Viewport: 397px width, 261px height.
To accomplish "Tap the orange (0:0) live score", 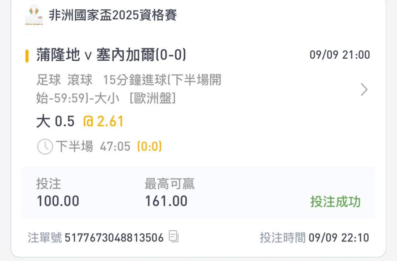I will click(x=149, y=147).
